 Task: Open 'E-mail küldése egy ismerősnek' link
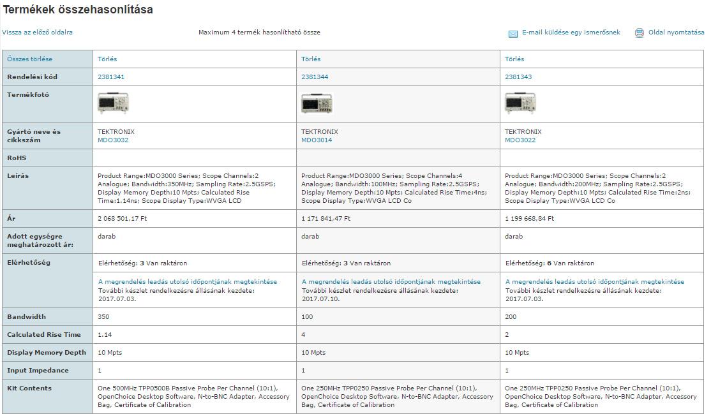pos(571,32)
